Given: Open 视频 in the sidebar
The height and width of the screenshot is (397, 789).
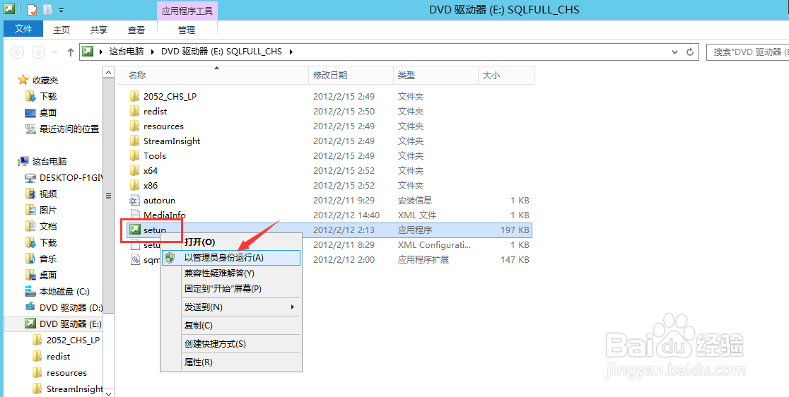Looking at the screenshot, I should [x=48, y=194].
